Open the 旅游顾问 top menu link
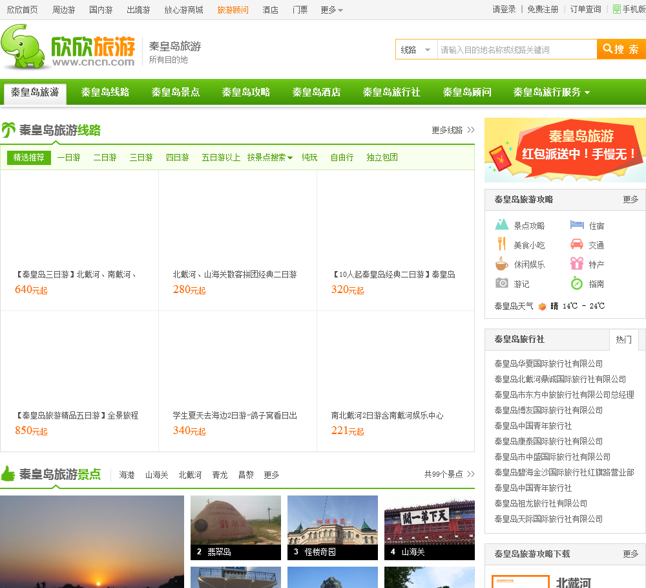Image resolution: width=646 pixels, height=588 pixels. tap(233, 10)
